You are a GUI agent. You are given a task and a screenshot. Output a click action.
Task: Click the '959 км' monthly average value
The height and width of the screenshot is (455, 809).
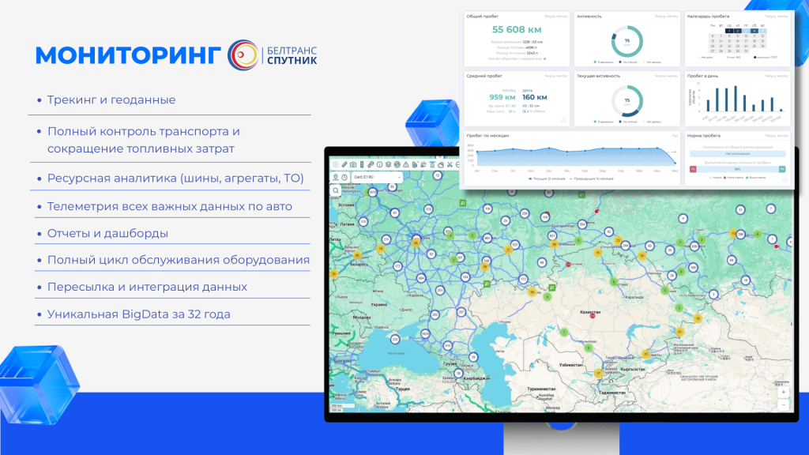click(x=502, y=97)
